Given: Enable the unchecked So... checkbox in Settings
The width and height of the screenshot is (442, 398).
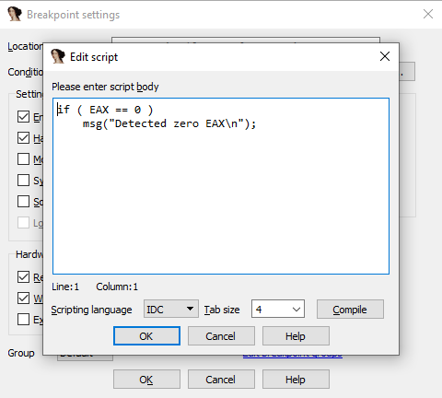Looking at the screenshot, I should (23, 202).
